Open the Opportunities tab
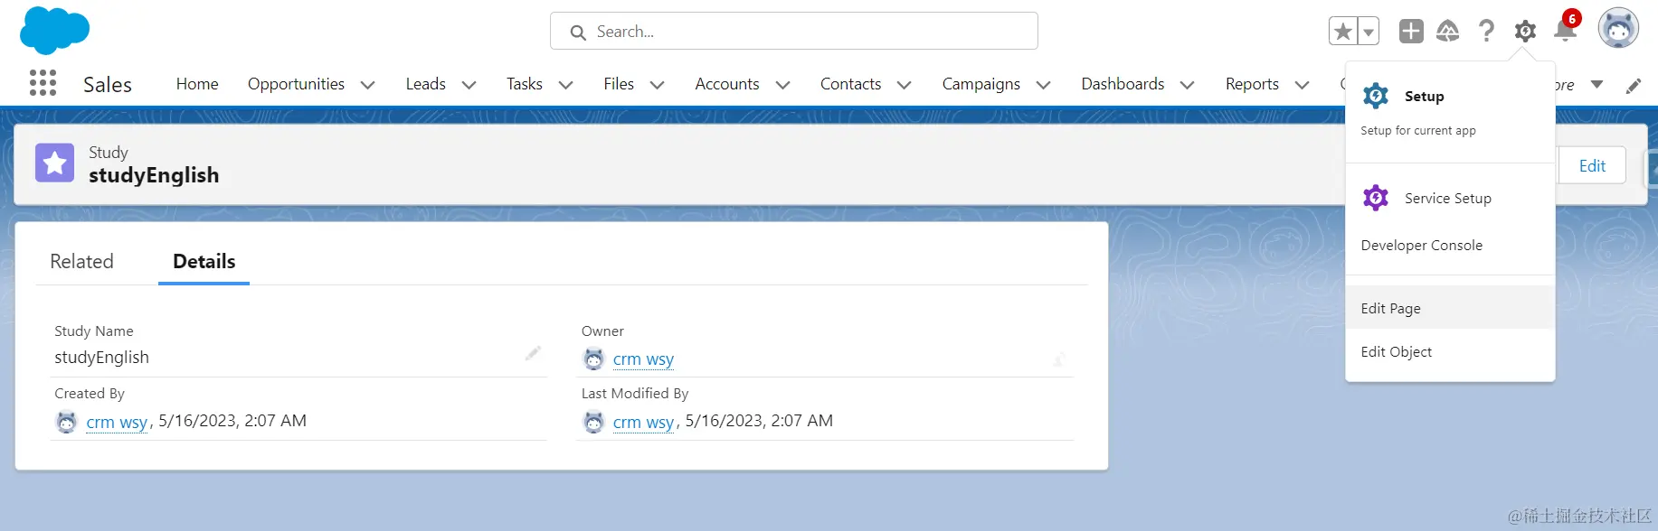1658x531 pixels. 296,84
